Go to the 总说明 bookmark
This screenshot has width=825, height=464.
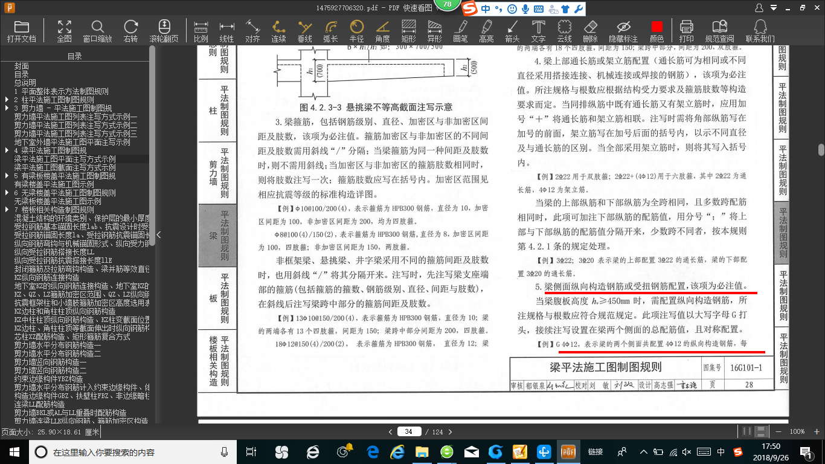point(25,83)
